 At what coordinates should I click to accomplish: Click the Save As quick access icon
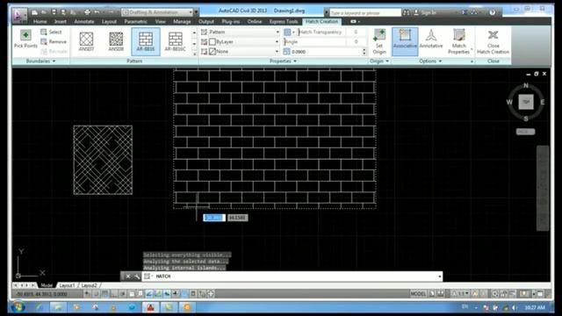(x=63, y=12)
